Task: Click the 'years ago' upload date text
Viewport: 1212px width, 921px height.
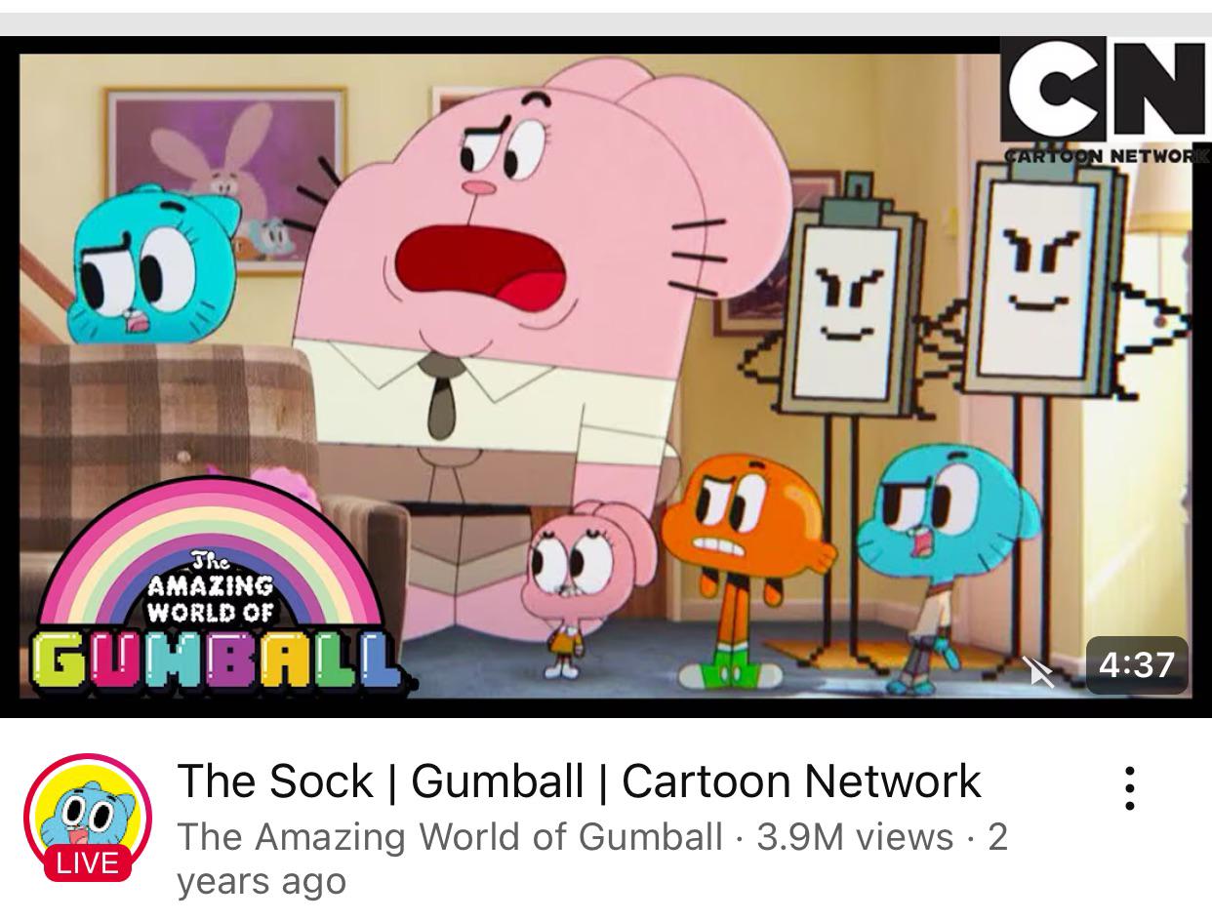Action: 262,881
